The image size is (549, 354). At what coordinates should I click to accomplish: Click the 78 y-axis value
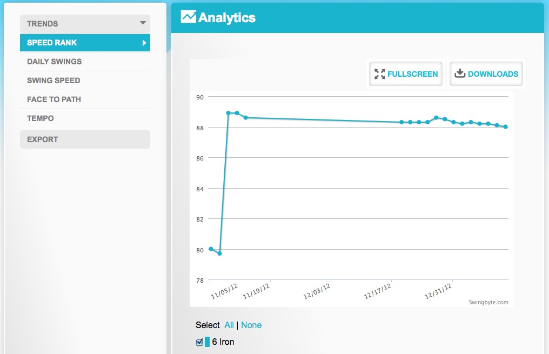click(x=200, y=280)
